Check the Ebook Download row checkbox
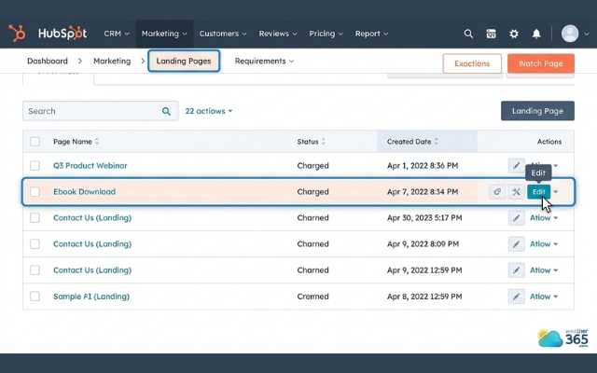597x373 pixels. (x=35, y=192)
